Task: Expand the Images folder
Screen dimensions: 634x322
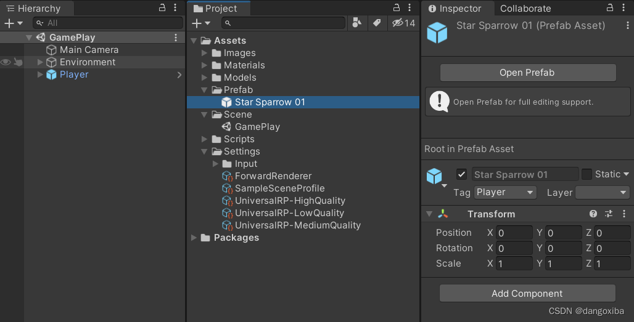Action: (204, 53)
